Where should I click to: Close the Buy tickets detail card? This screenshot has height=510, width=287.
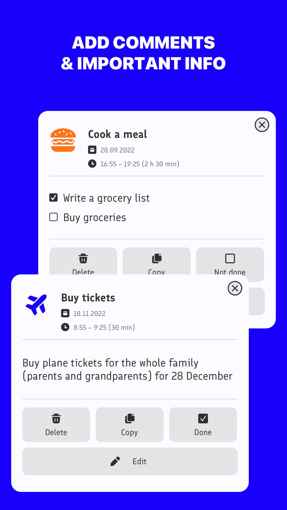(x=235, y=288)
